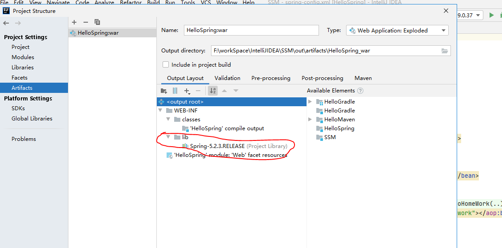502x248 pixels.
Task: Copy the selected artifact
Action: tap(97, 22)
